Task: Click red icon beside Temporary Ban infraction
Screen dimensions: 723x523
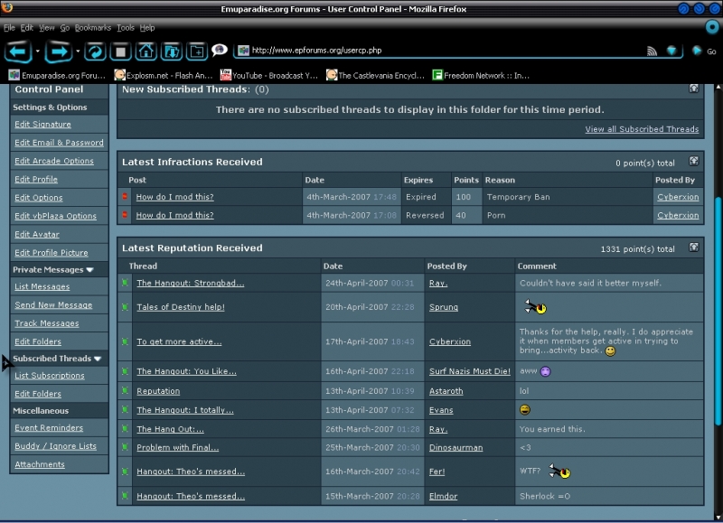Action: [125, 197]
